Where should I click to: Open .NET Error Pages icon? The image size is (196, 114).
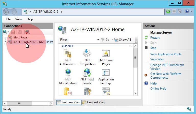[106, 54]
